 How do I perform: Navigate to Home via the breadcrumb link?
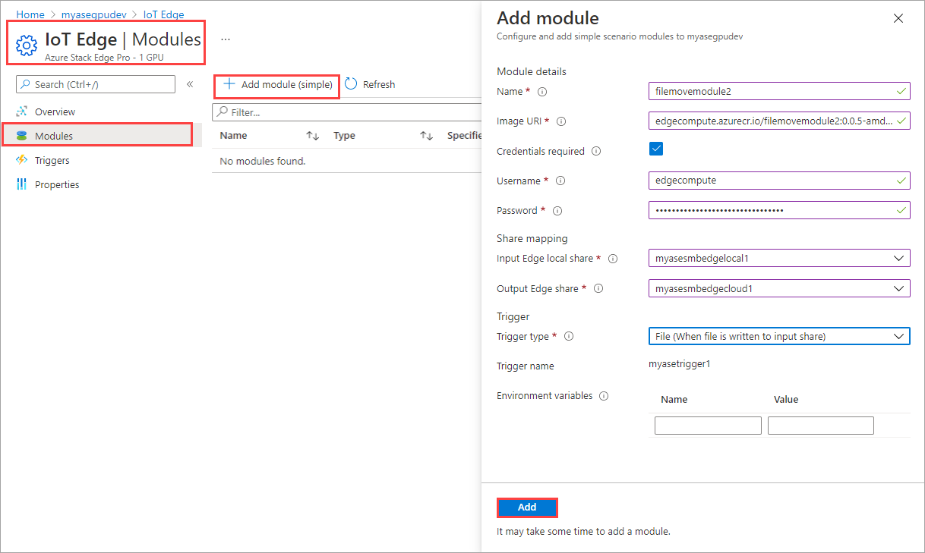click(x=30, y=14)
